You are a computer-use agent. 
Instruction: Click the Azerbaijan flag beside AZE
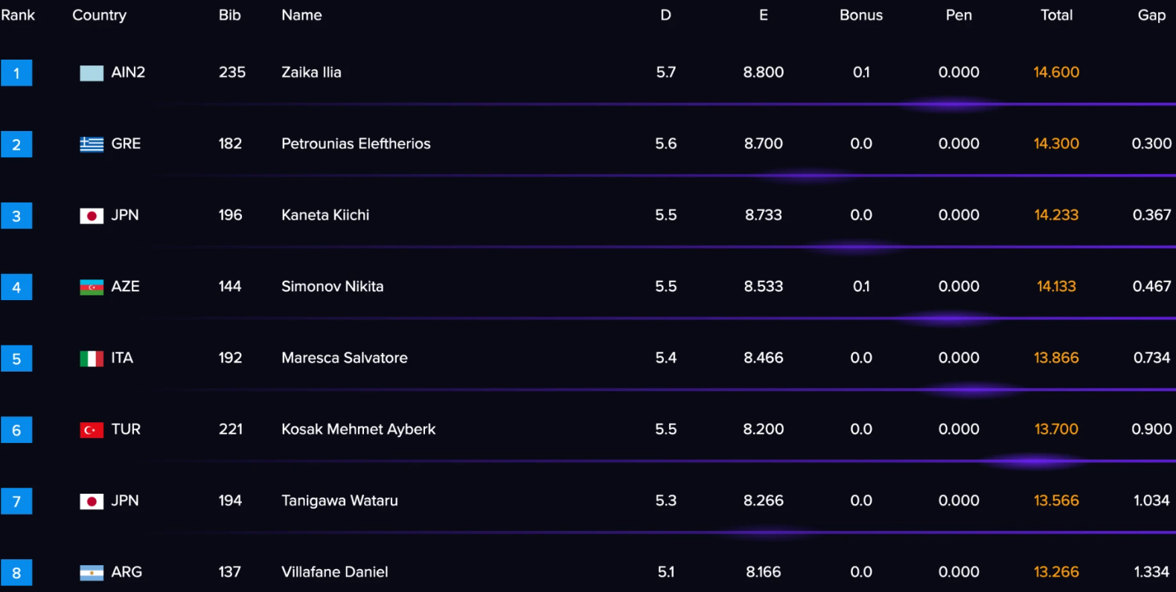click(x=92, y=287)
